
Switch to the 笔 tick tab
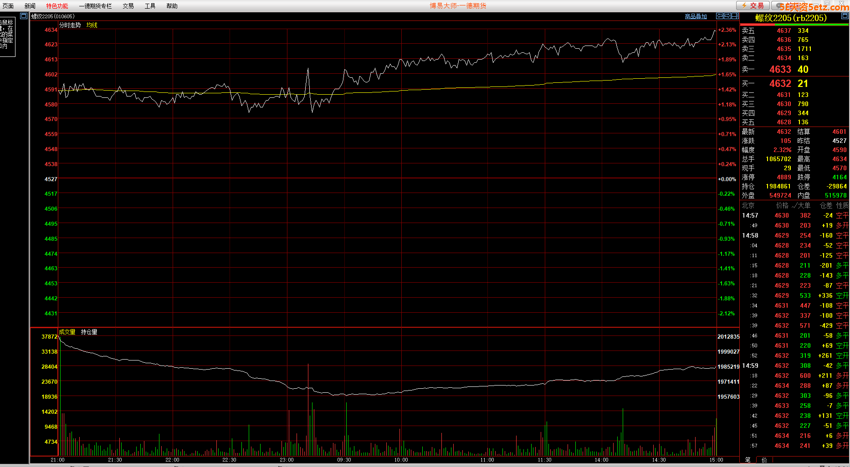click(748, 460)
